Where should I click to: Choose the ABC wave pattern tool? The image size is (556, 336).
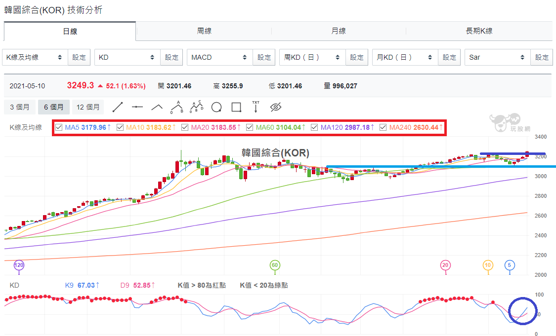[176, 107]
